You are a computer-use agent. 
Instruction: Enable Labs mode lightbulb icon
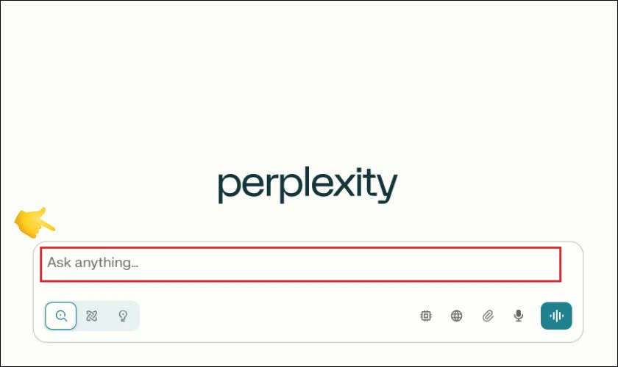[123, 316]
